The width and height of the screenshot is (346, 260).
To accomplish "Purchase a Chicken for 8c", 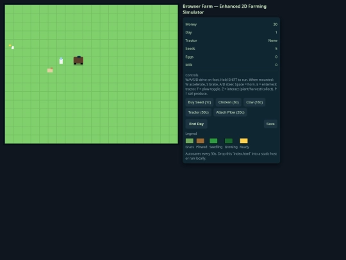I will pos(228,102).
